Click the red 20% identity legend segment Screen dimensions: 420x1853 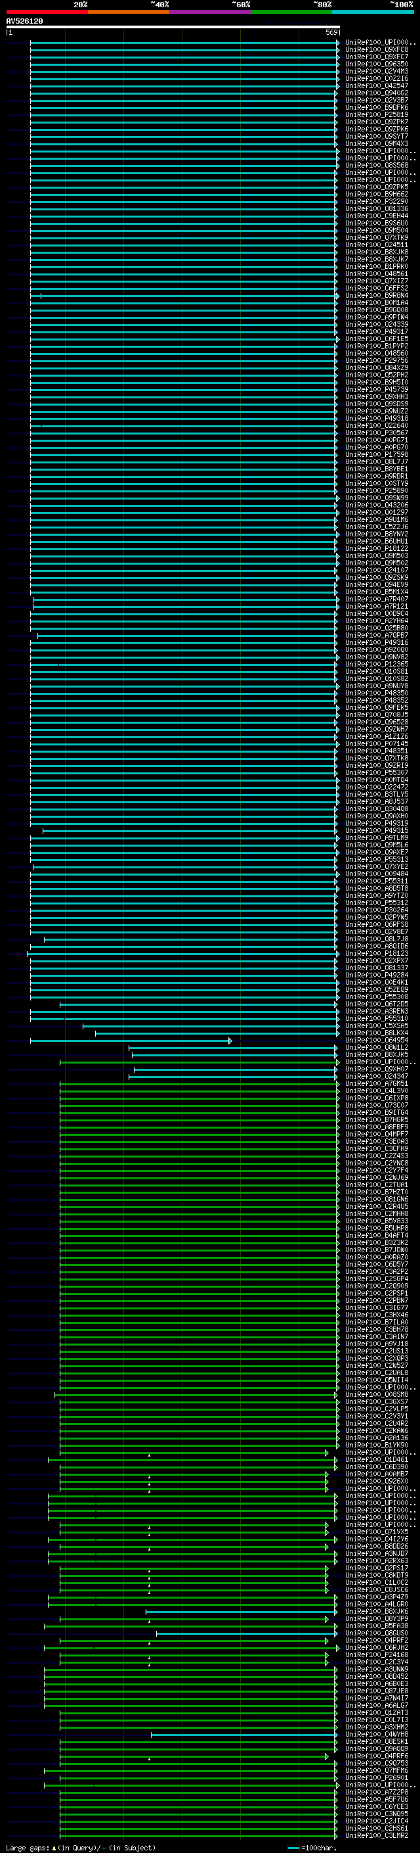click(47, 12)
